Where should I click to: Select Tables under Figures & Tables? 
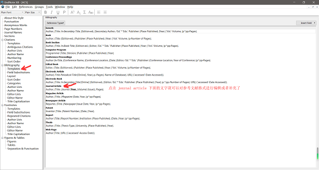point(11,145)
